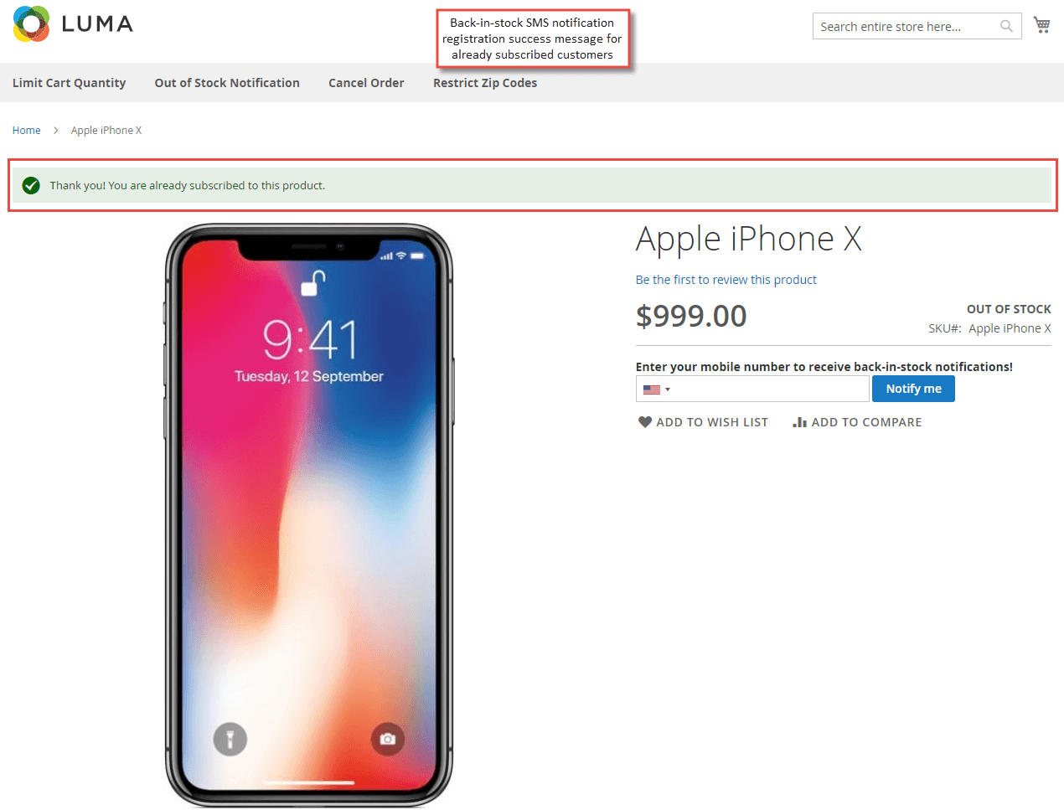1064x810 pixels.
Task: Select the Cancel Order menu item
Action: (x=366, y=83)
